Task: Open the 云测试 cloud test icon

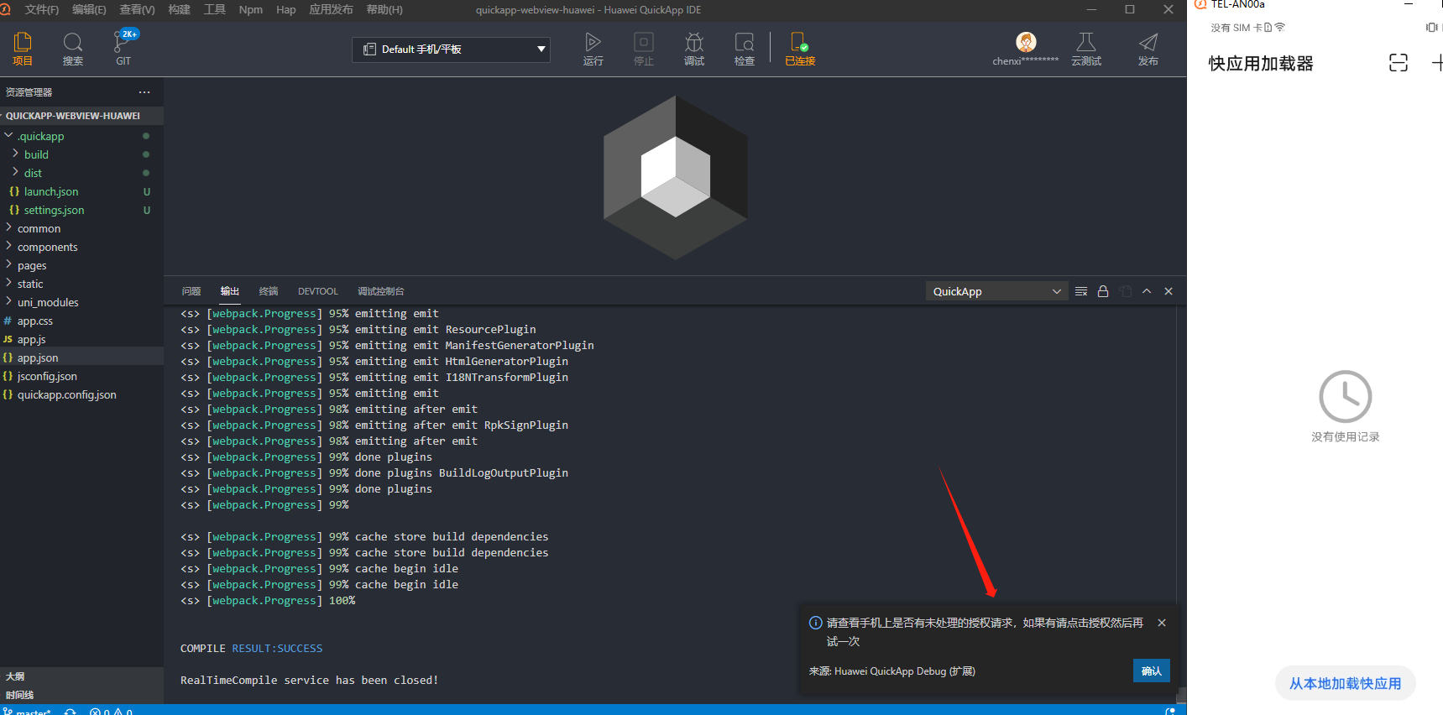Action: [1086, 49]
